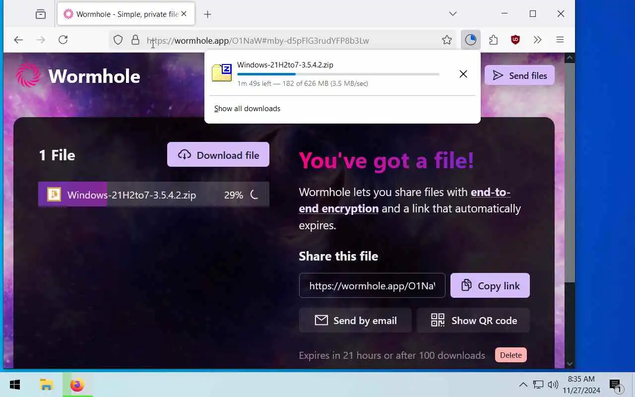Delete the shared file

click(511, 355)
